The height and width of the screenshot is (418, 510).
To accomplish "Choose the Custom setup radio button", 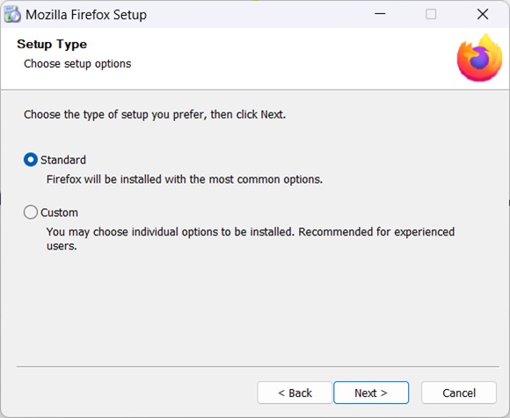I will click(x=31, y=213).
